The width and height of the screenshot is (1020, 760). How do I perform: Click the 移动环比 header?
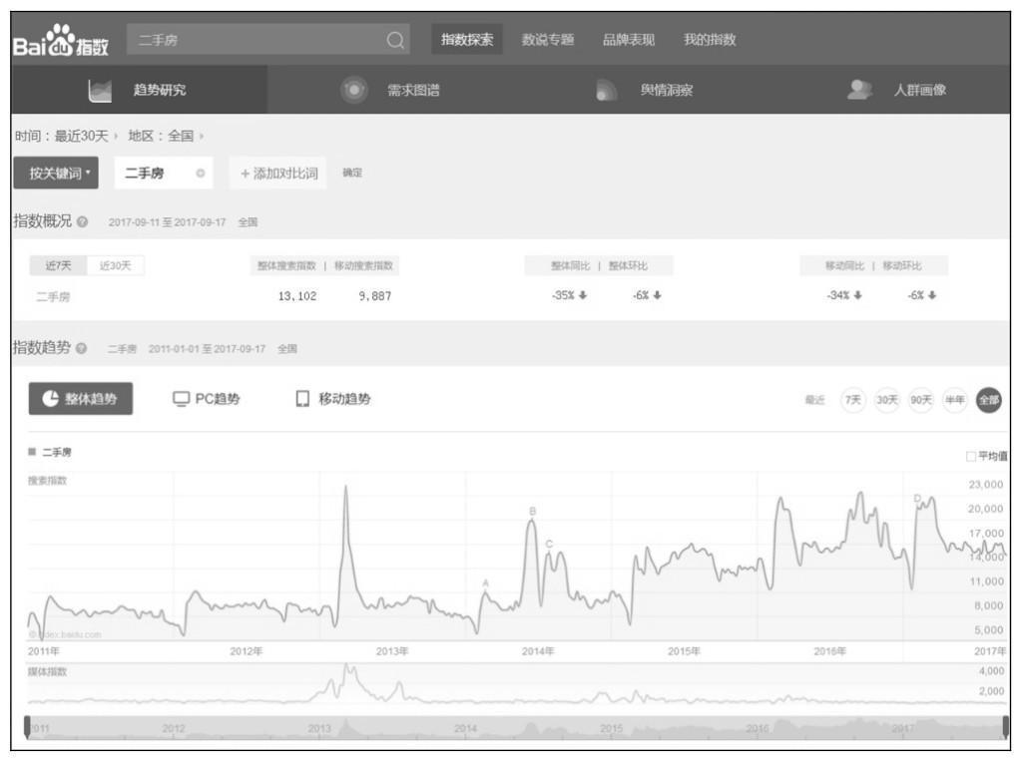point(902,265)
